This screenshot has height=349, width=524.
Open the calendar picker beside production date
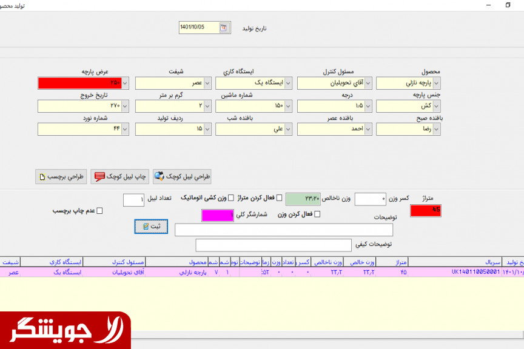click(x=224, y=27)
